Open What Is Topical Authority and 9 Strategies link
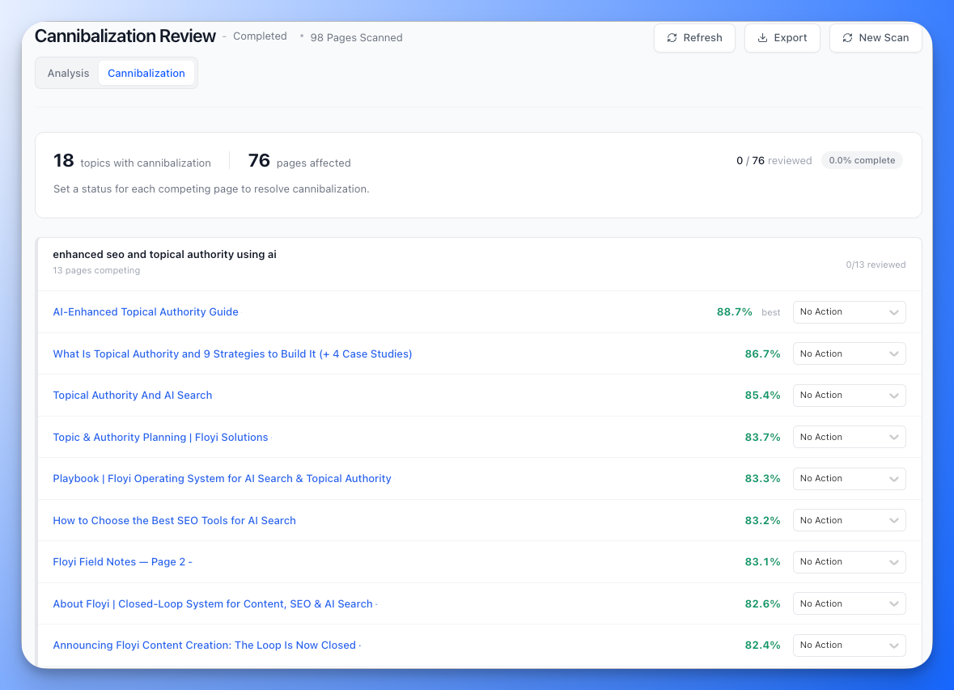Screen dimensions: 954x690 pyautogui.click(x=232, y=354)
